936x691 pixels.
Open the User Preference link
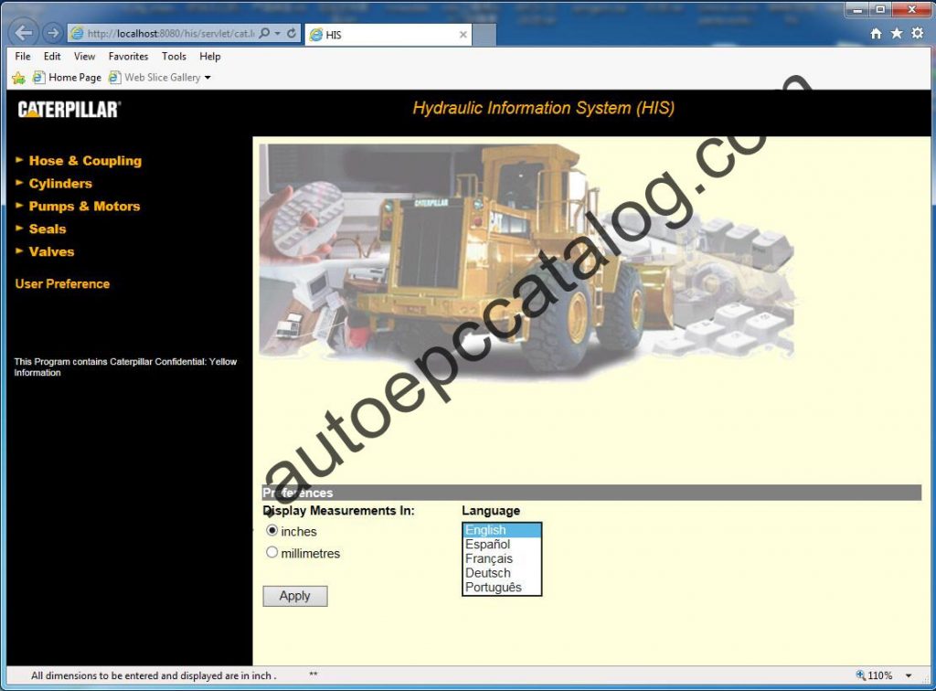62,283
